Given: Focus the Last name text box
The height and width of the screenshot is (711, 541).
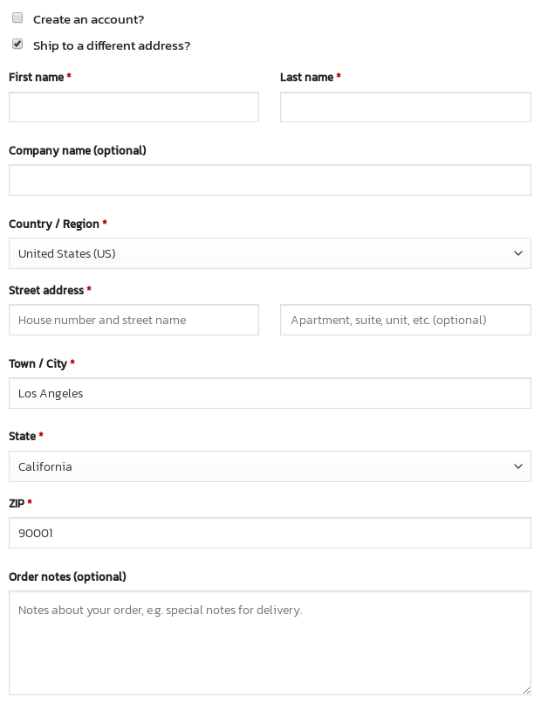Looking at the screenshot, I should click(406, 107).
